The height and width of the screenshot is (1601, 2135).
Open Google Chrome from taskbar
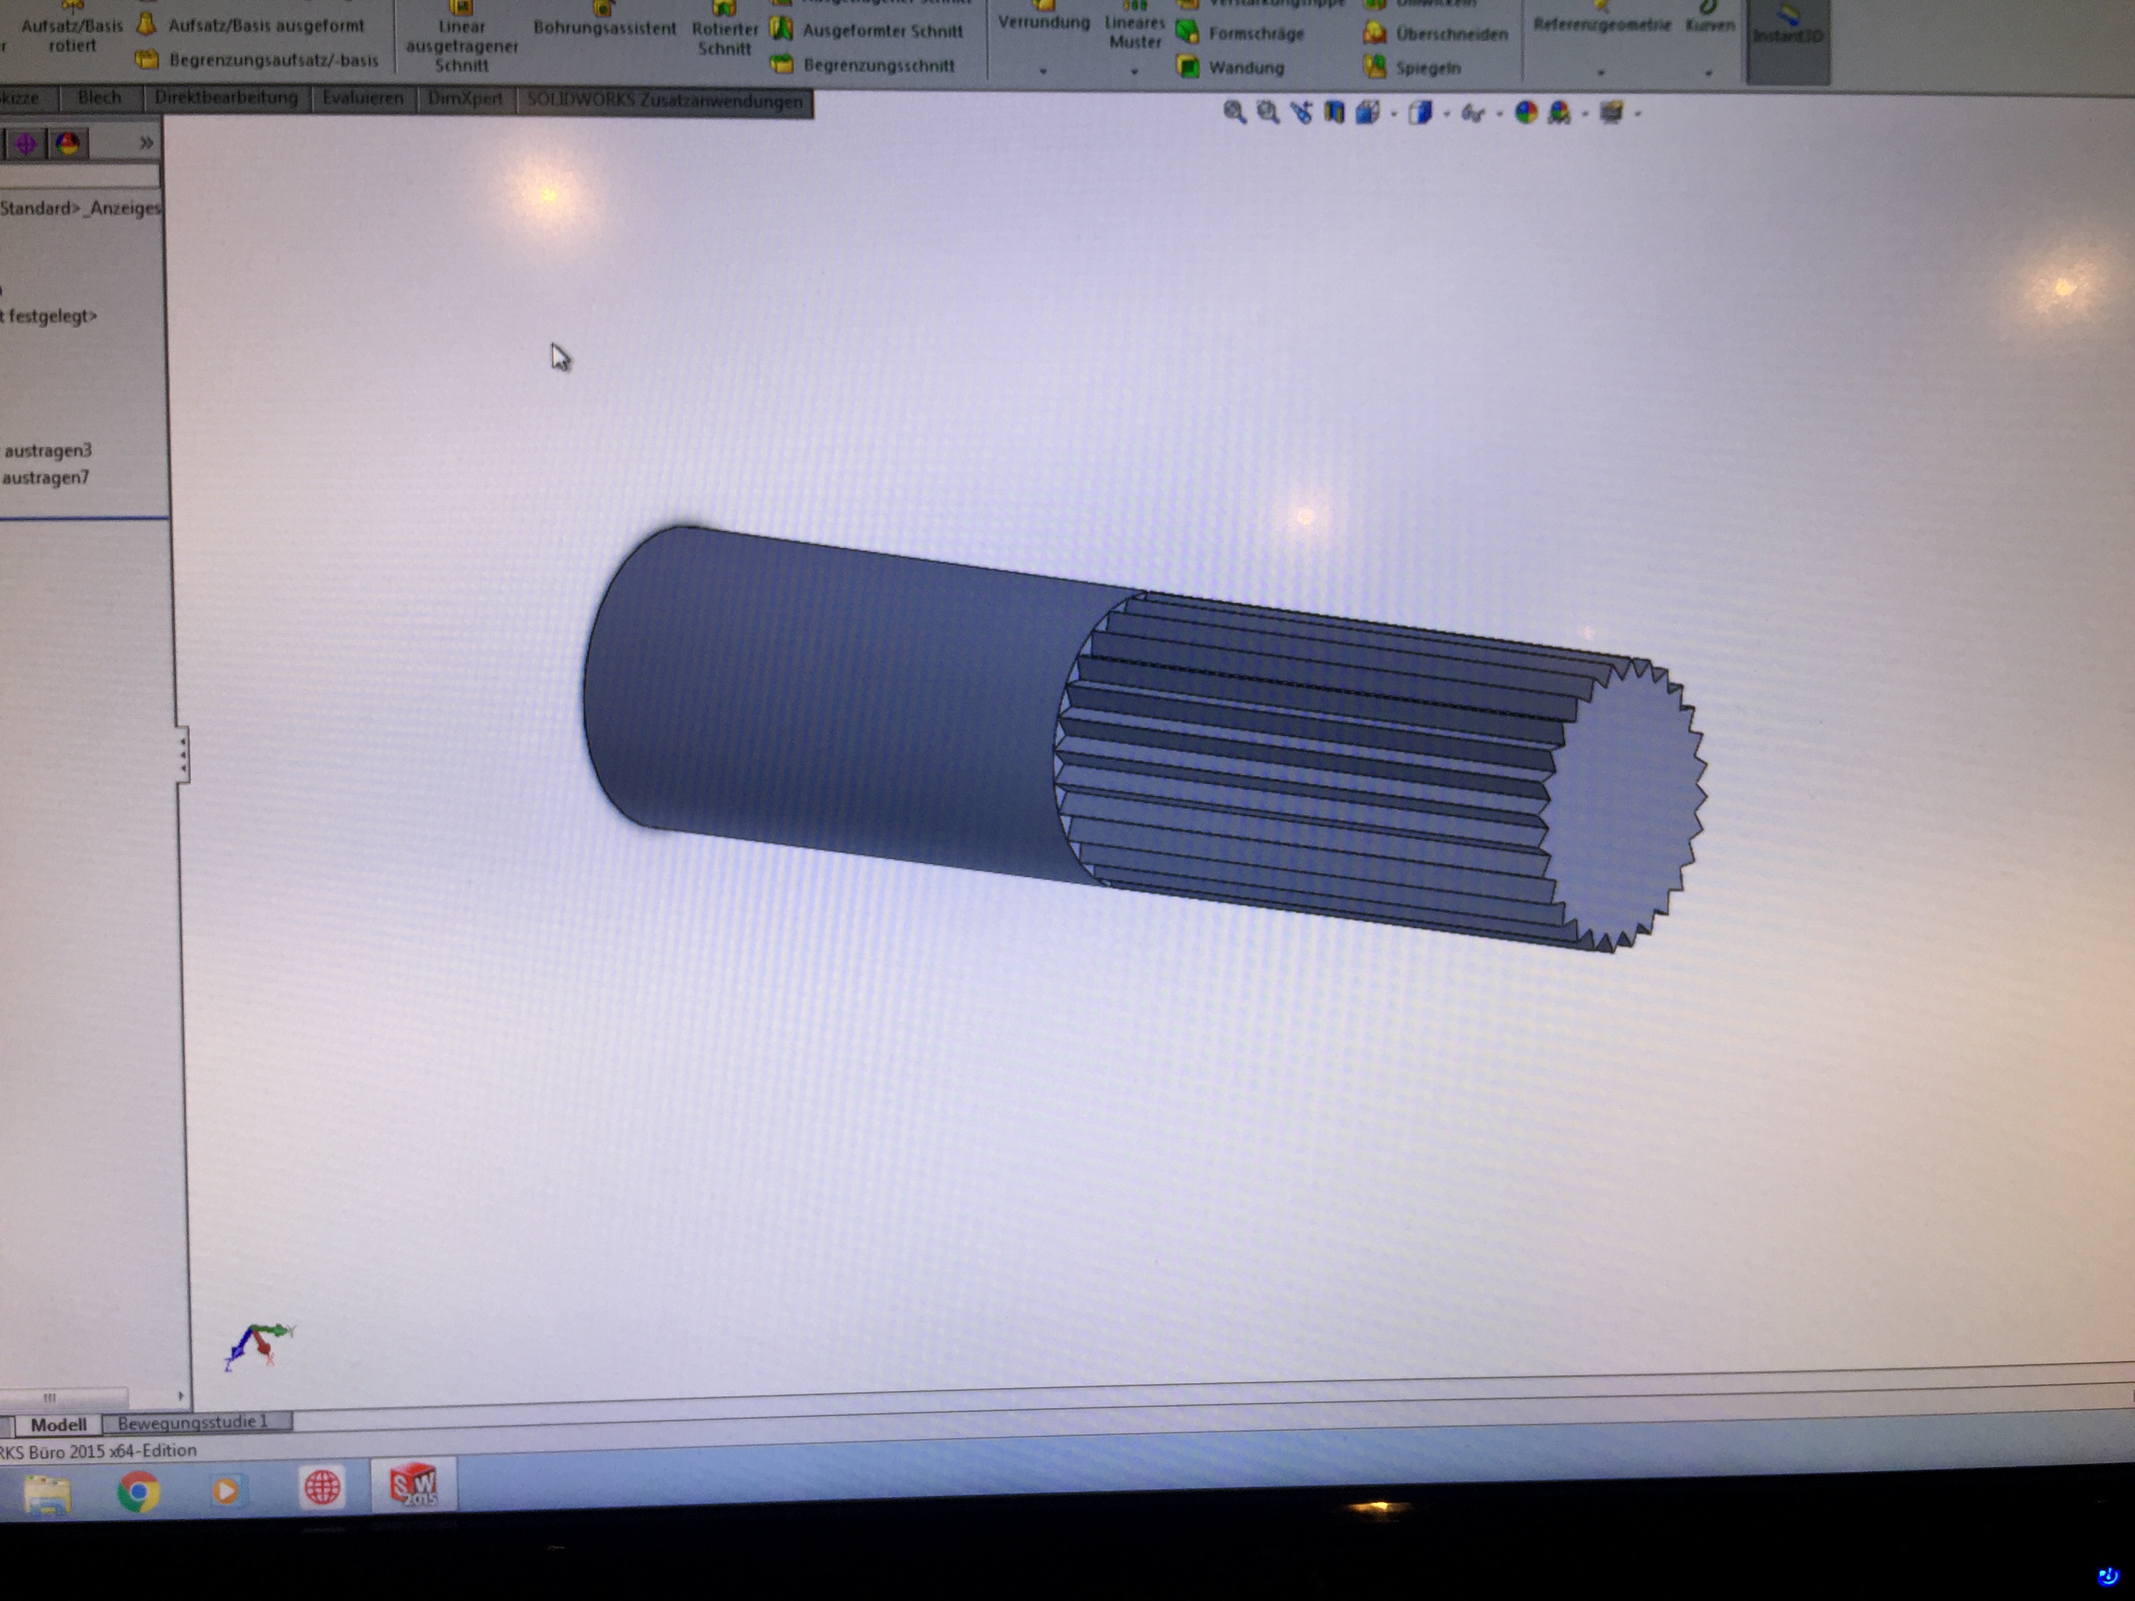tap(139, 1492)
